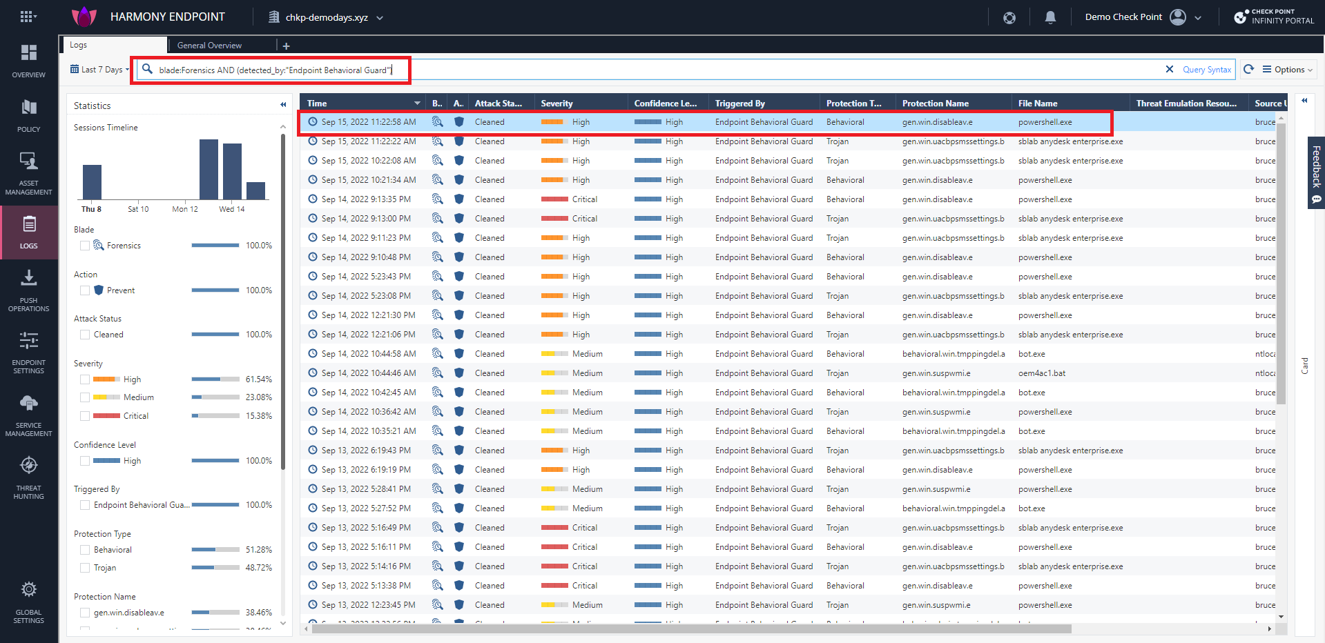Open Threat Hunting in the sidebar

coord(29,477)
